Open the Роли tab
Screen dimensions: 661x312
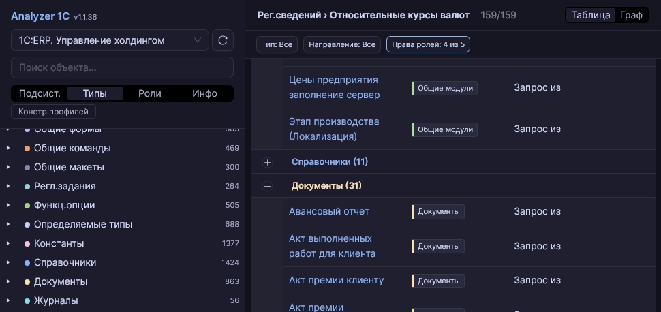[x=149, y=94]
